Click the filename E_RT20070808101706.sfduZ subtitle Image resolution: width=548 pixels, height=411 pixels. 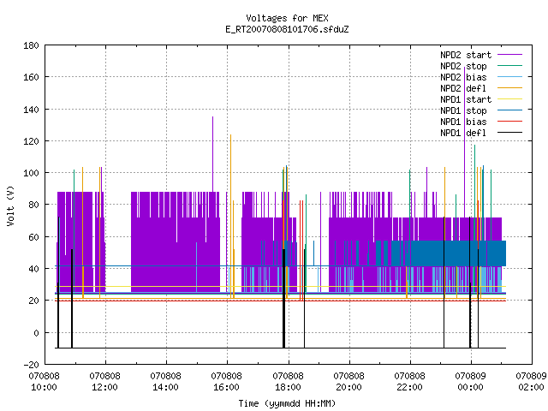[288, 29]
